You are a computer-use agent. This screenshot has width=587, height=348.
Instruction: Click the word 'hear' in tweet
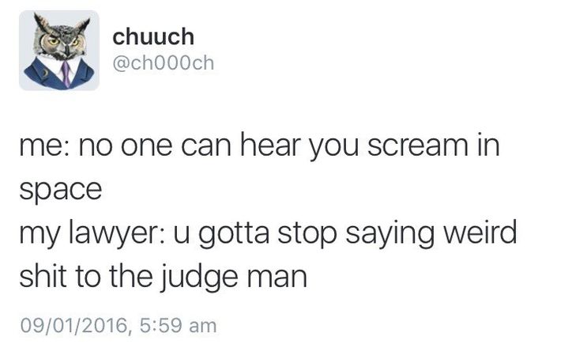(270, 144)
